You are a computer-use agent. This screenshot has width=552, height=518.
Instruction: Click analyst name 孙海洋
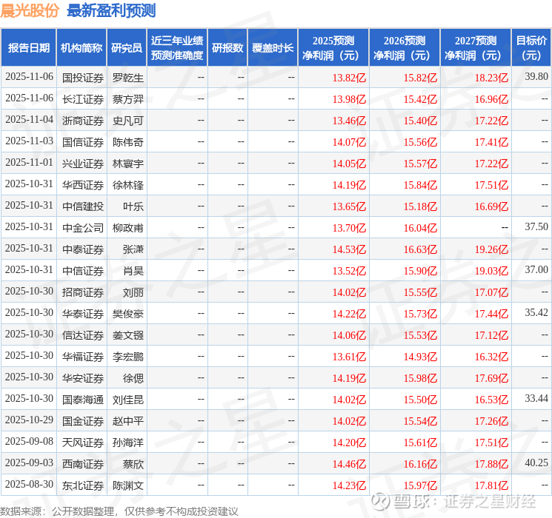coord(127,443)
